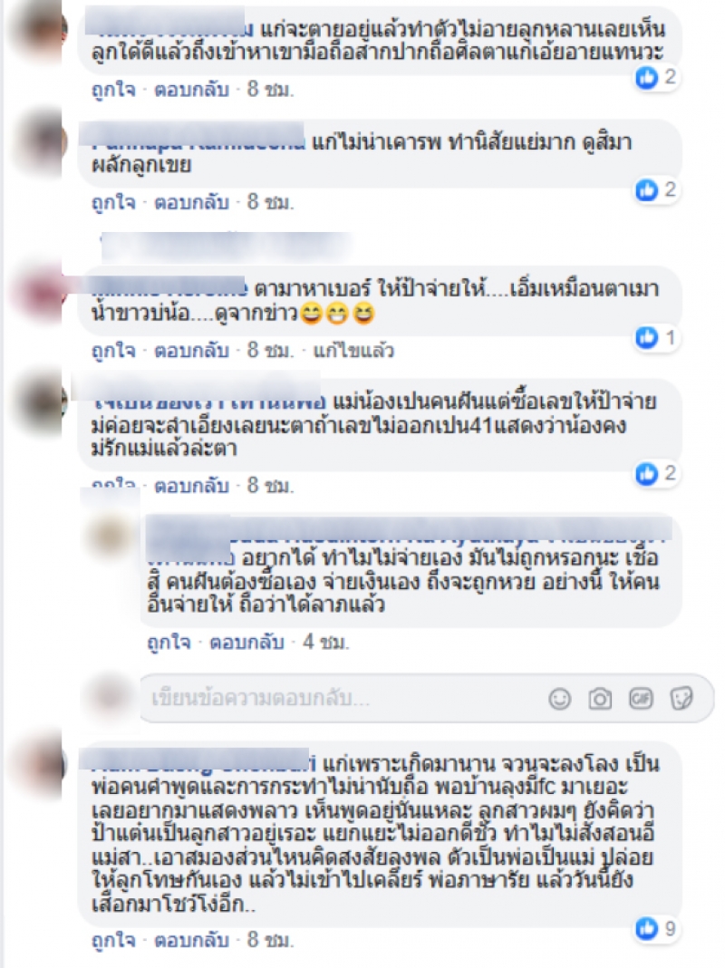This screenshot has height=968, width=725.
Task: Like the 'แก่ไม่น่าเคารพ' comment
Action: pos(113,202)
